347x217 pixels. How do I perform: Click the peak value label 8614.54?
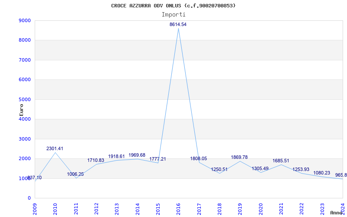coord(178,25)
